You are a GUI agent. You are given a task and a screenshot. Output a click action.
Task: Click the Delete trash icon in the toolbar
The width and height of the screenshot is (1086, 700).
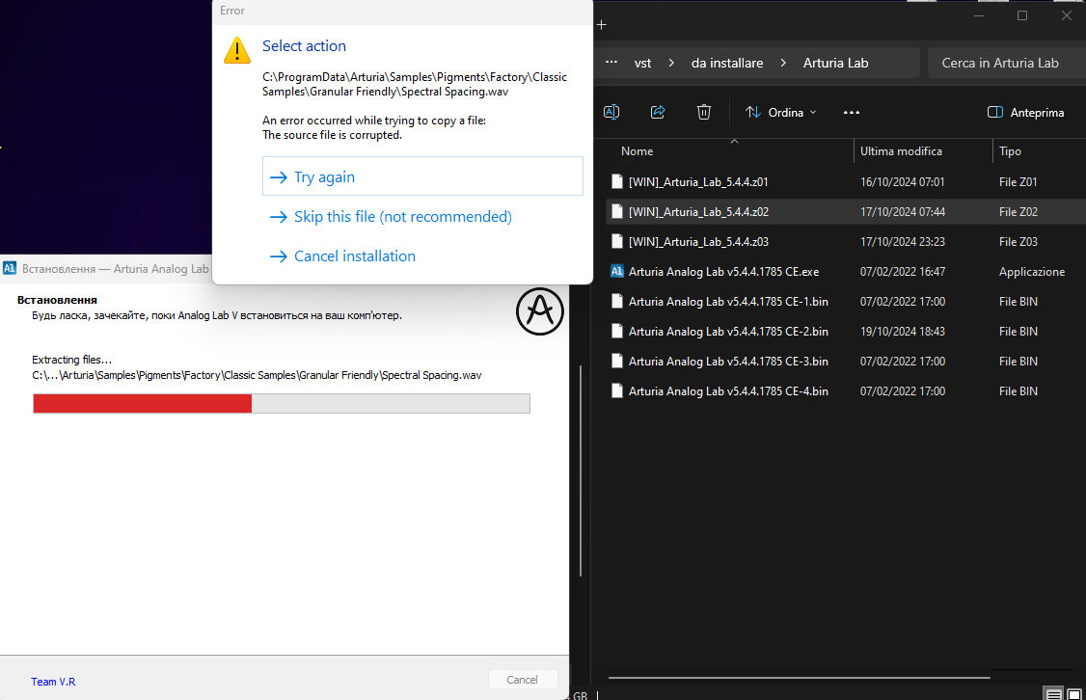[704, 112]
